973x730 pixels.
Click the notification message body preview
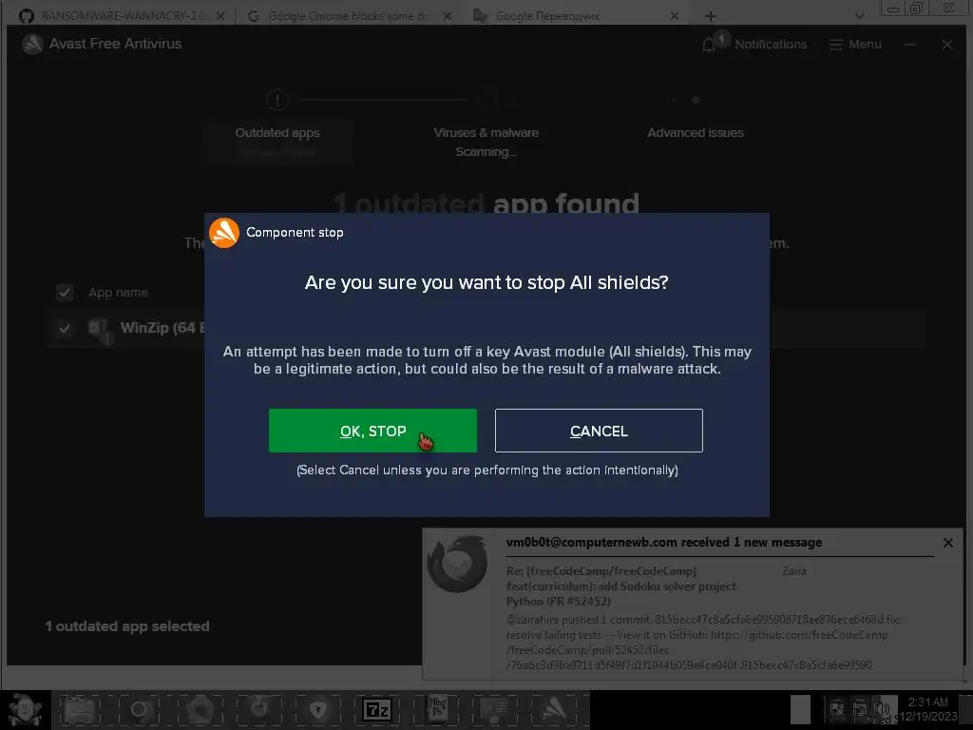703,642
